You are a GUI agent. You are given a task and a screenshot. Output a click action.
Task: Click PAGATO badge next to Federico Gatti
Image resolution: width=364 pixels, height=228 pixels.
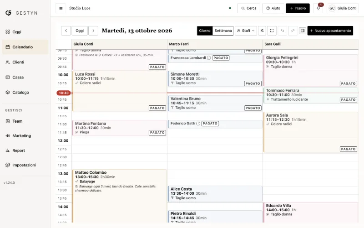point(210,124)
